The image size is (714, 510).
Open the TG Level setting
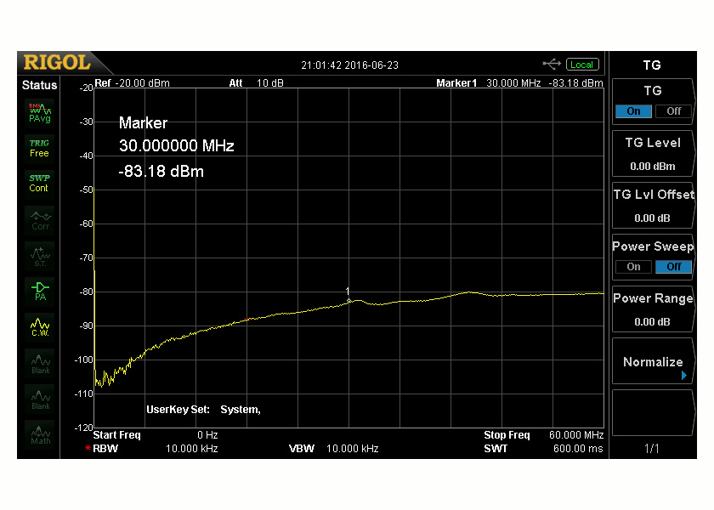click(x=652, y=153)
